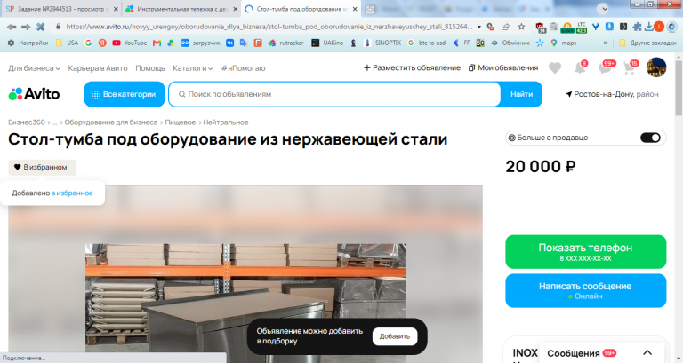Click 'Разместить объявление' link
Image resolution: width=683 pixels, height=363 pixels.
pyautogui.click(x=412, y=67)
